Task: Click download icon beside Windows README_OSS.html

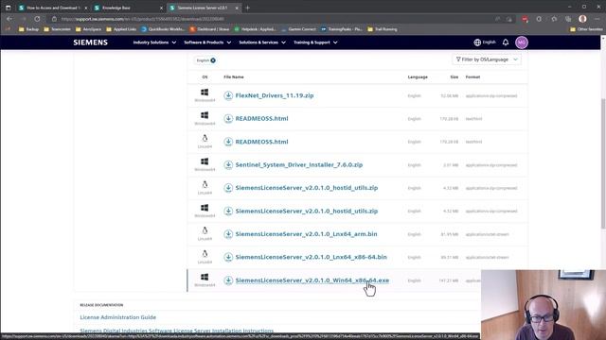Action: click(x=228, y=119)
